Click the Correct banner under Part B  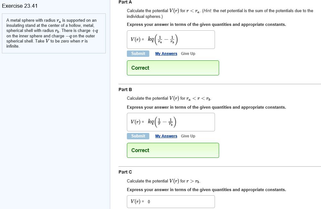pos(173,150)
